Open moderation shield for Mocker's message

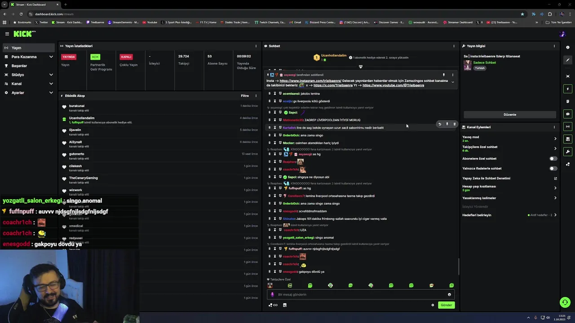(x=280, y=143)
